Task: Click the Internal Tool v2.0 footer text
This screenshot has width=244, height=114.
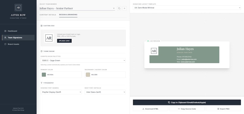Action: click(x=18, y=108)
